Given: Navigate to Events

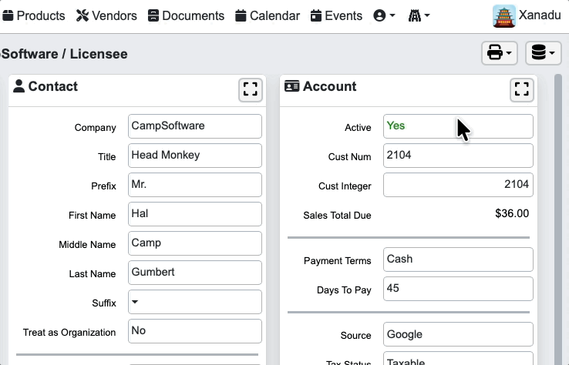Looking at the screenshot, I should pos(336,16).
